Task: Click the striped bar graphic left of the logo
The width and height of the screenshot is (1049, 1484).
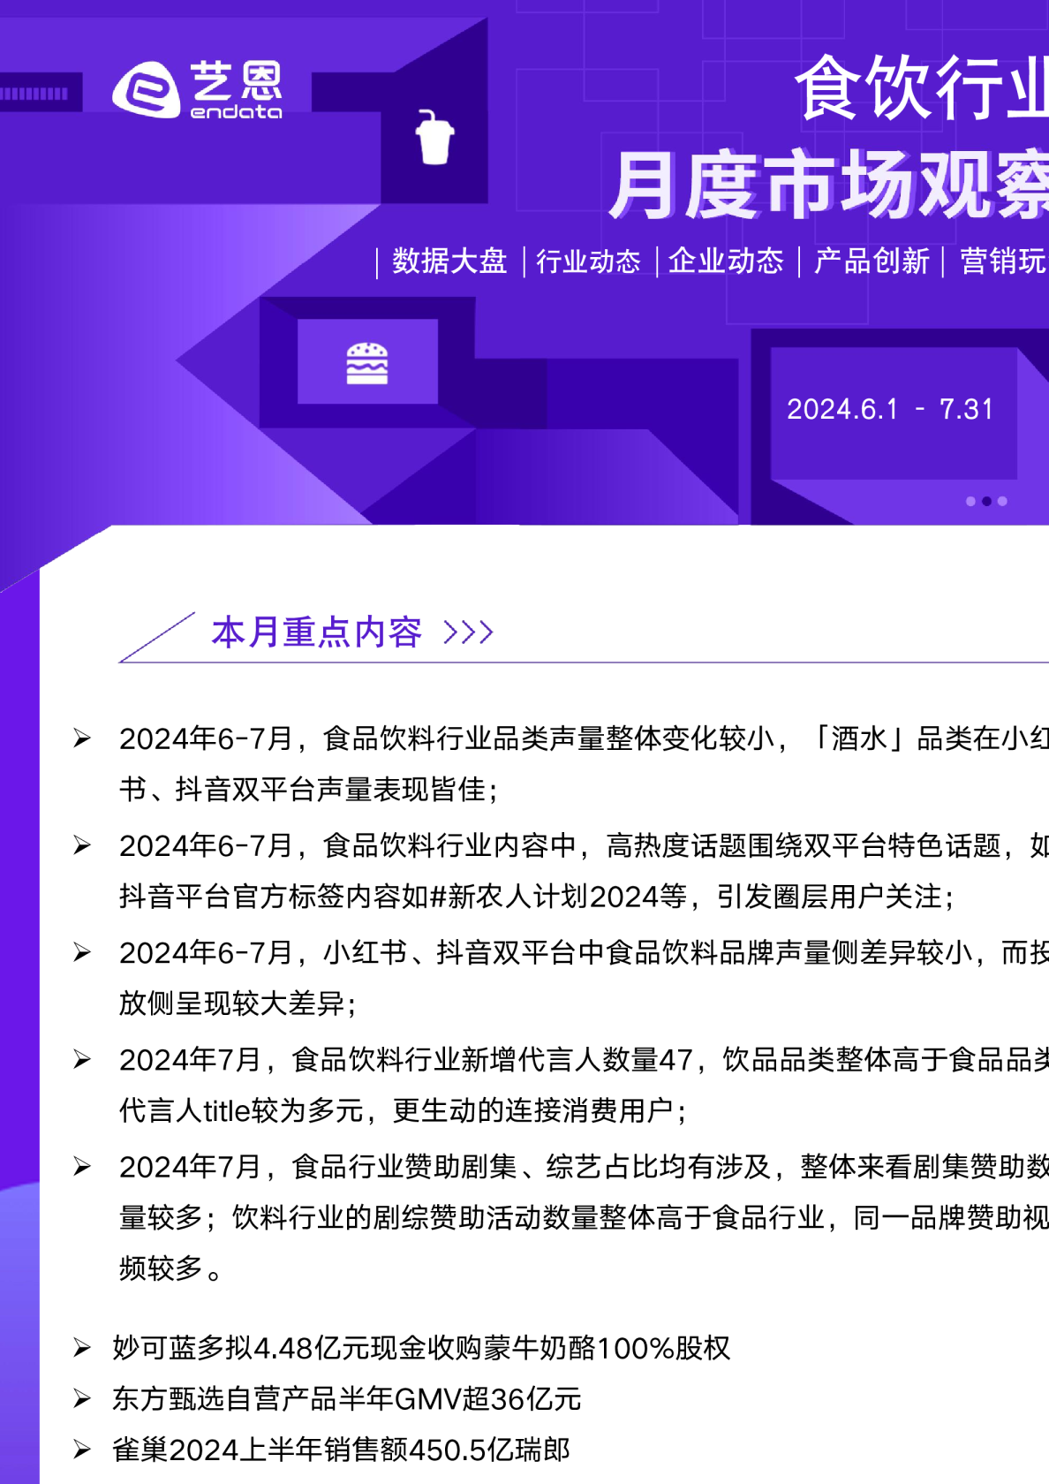Action: [35, 93]
